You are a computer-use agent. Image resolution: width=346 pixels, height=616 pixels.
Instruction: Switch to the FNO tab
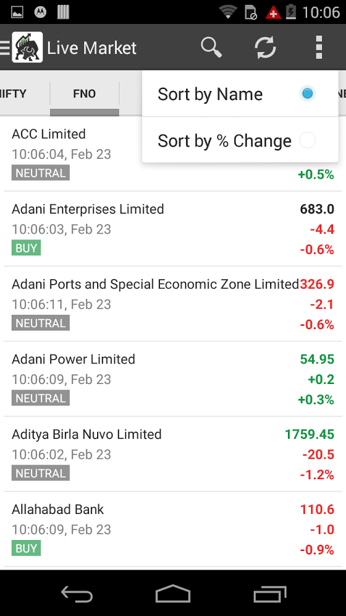(x=84, y=94)
